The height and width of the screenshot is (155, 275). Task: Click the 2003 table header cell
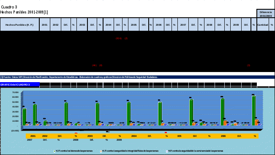coord(82,25)
